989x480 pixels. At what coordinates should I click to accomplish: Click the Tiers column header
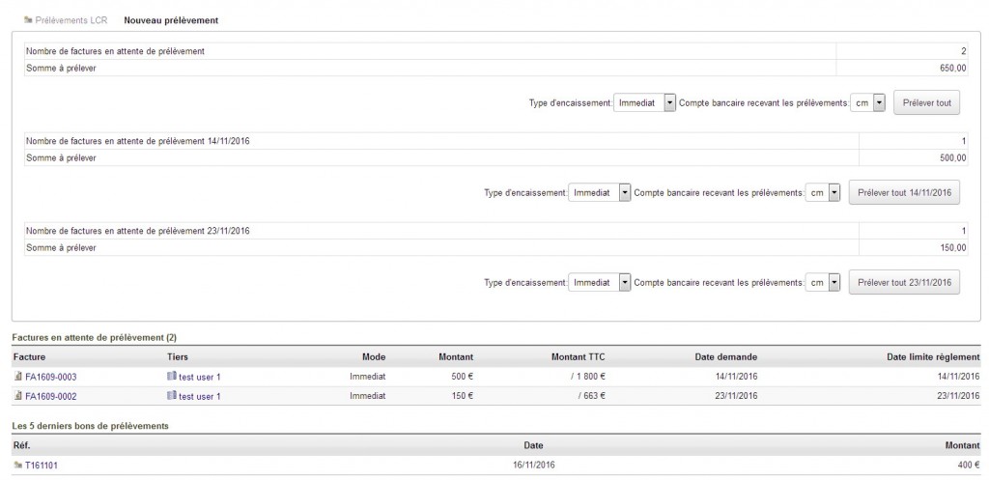178,357
